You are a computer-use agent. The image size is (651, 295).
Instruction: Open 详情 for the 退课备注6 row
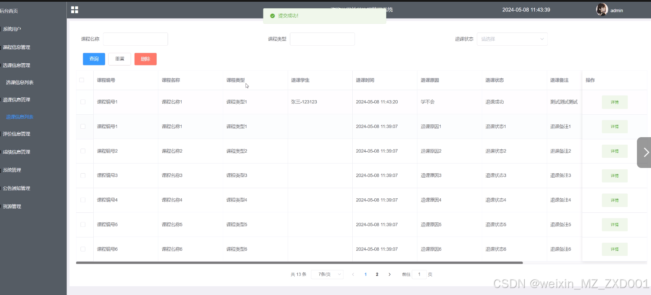click(x=614, y=249)
